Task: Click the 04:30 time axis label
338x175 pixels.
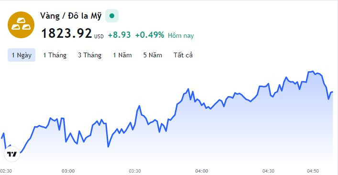Action: 268,171
